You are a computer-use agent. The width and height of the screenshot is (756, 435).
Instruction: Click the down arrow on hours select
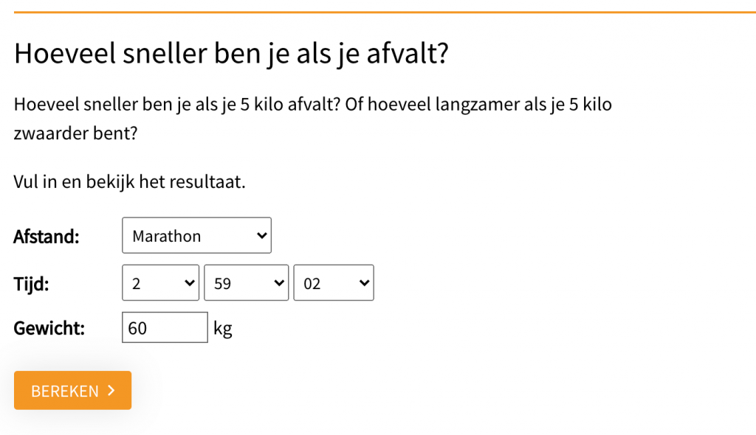(x=189, y=283)
